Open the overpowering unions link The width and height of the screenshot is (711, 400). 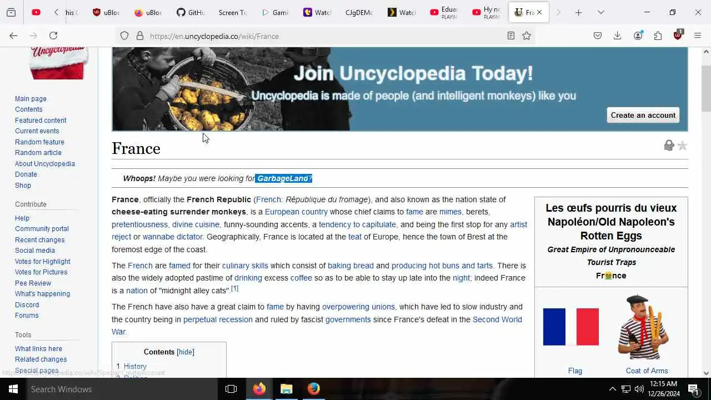(x=358, y=307)
